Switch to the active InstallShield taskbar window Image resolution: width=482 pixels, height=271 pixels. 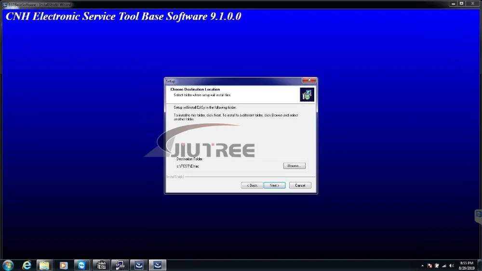coord(158,265)
